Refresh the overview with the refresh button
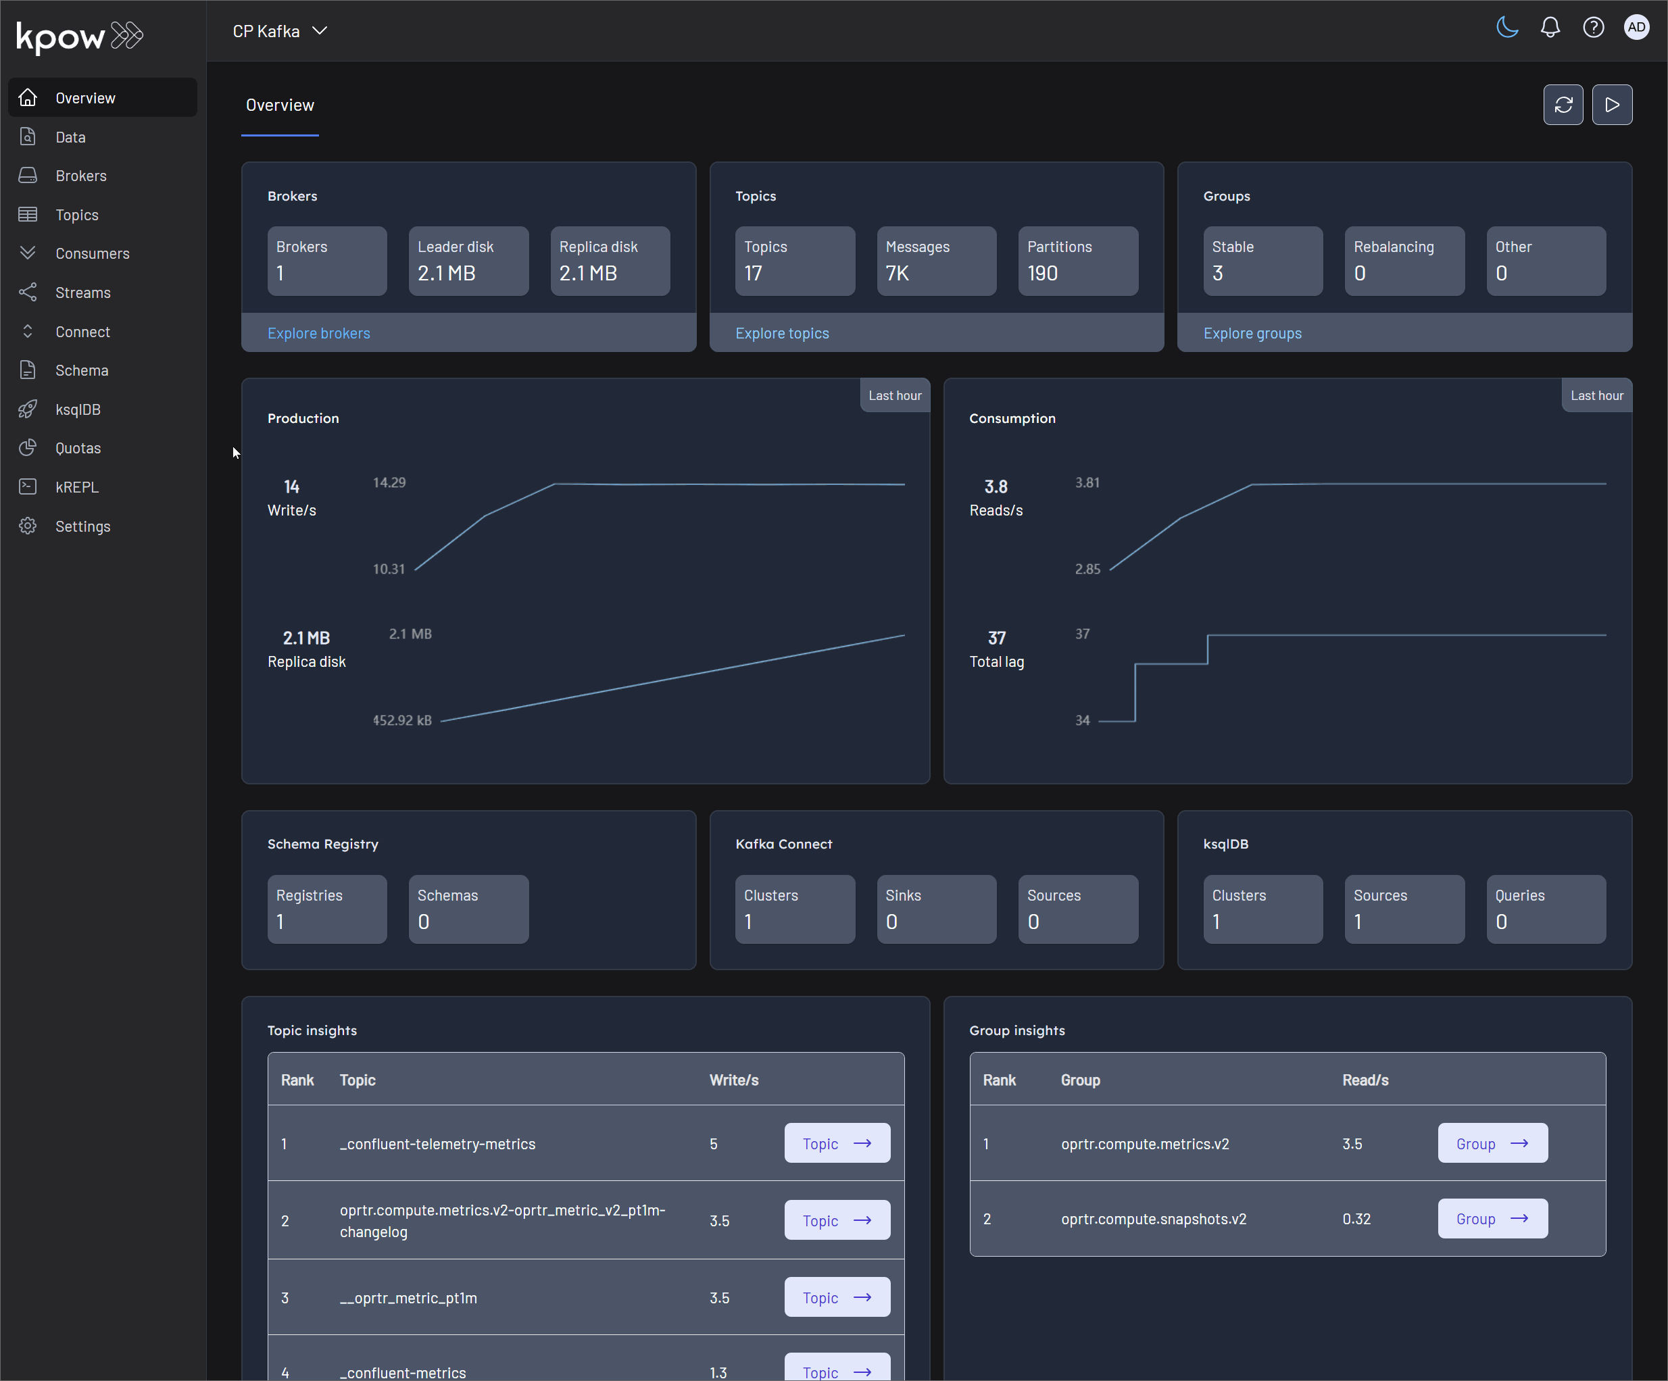Viewport: 1668px width, 1381px height. pyautogui.click(x=1563, y=105)
